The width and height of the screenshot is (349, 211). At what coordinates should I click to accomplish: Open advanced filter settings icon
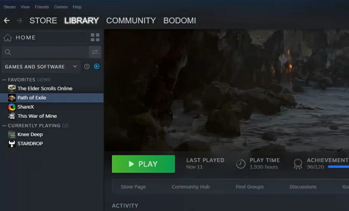[95, 52]
